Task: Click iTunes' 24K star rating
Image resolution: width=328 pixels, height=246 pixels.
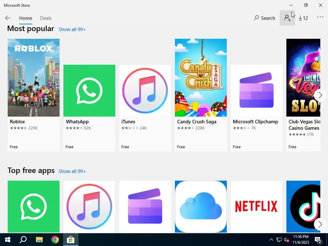Action: [134, 128]
